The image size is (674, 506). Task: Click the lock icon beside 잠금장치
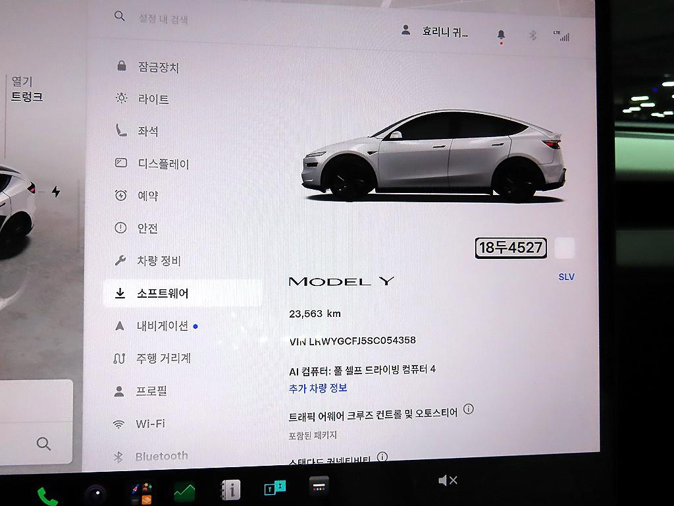coord(122,65)
